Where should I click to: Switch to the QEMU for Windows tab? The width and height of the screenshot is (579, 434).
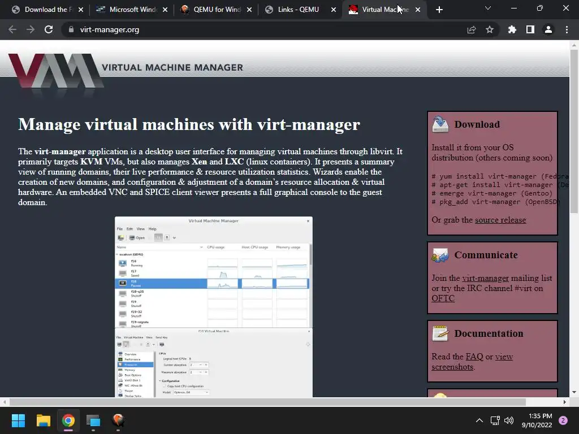(x=216, y=10)
